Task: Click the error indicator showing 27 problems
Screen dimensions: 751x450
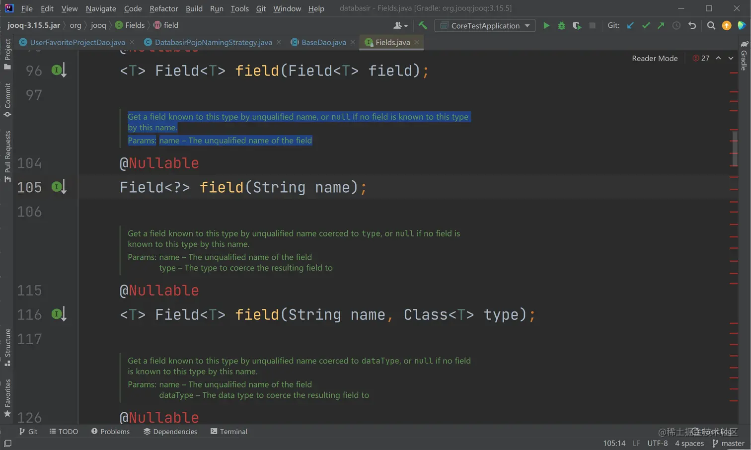Action: click(701, 58)
